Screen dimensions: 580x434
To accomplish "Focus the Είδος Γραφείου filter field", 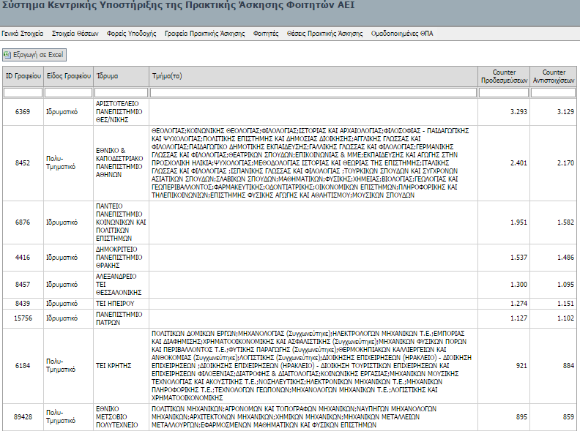I will click(x=68, y=92).
